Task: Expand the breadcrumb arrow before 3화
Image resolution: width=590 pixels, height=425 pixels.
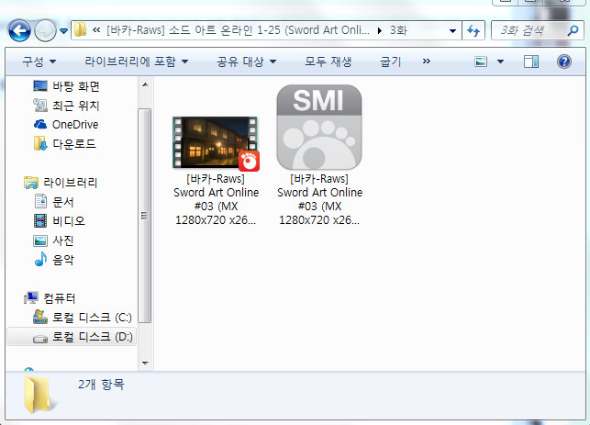Action: tap(380, 30)
